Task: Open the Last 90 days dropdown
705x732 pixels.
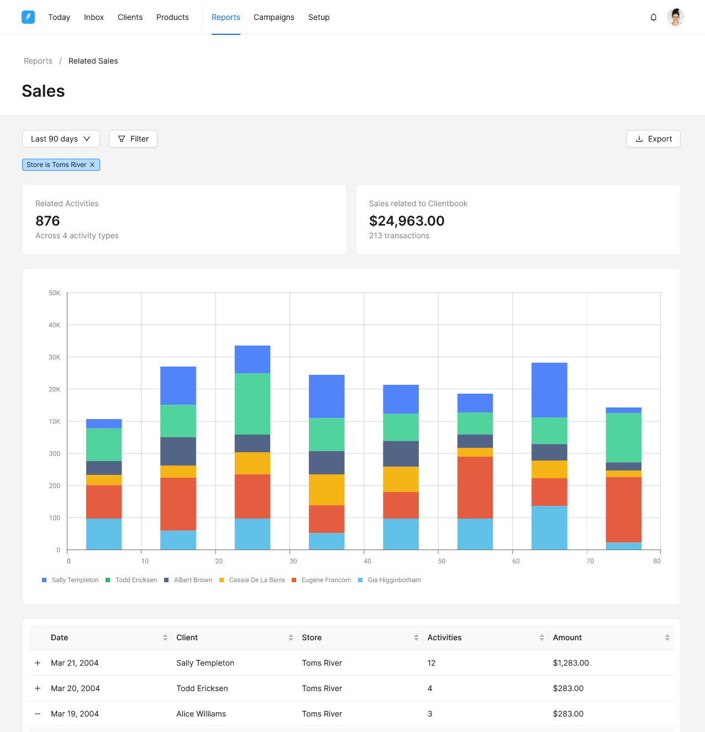Action: click(x=61, y=139)
